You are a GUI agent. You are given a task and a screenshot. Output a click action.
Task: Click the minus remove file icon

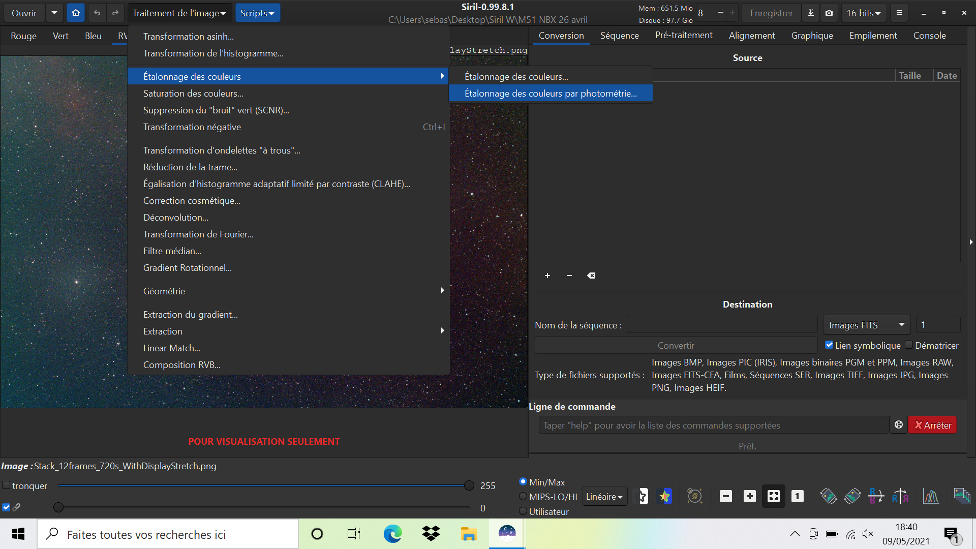[x=569, y=276]
